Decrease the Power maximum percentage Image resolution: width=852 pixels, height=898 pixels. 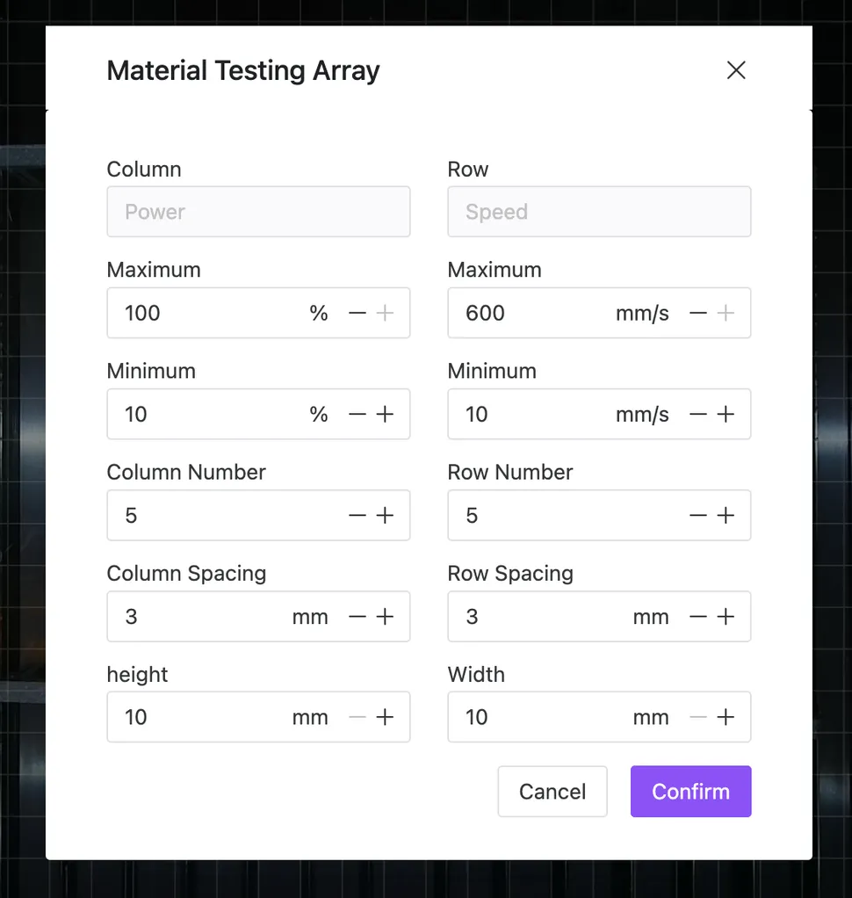point(357,314)
